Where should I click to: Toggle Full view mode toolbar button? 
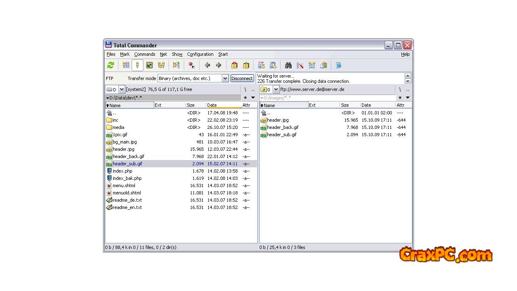coord(137,65)
